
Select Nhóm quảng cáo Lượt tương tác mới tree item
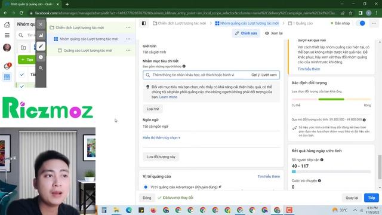click(91, 39)
